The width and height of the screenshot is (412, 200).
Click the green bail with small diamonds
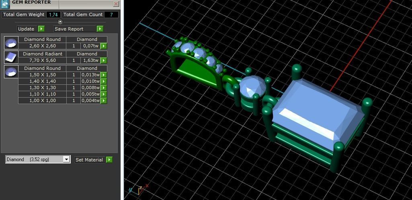tap(196, 63)
